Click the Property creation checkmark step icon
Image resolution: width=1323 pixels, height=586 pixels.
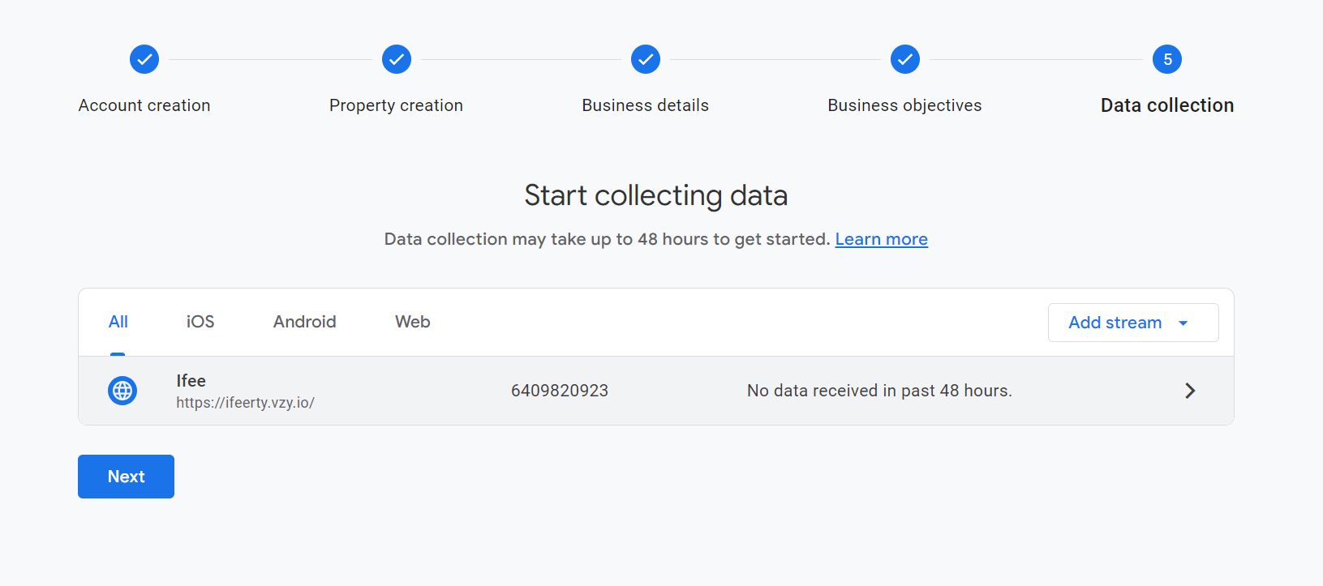pos(397,59)
